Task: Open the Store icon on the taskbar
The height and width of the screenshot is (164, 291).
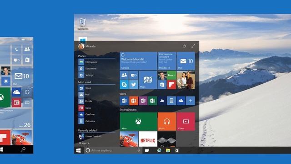Action: (x=177, y=150)
